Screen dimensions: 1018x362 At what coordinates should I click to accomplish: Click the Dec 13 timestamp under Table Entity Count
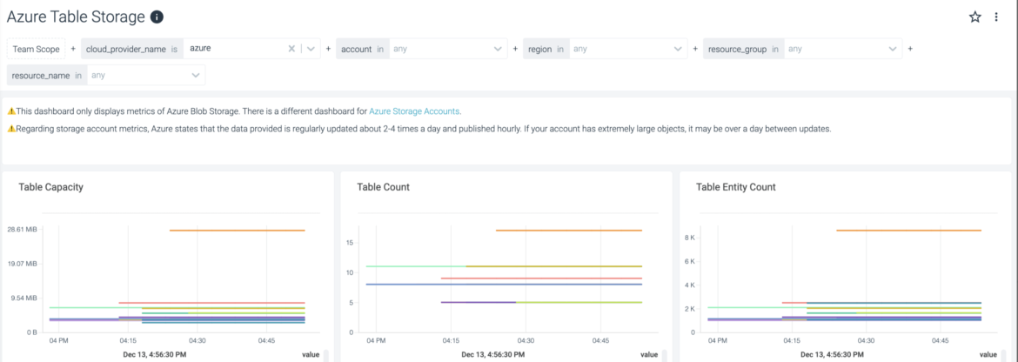coord(833,355)
